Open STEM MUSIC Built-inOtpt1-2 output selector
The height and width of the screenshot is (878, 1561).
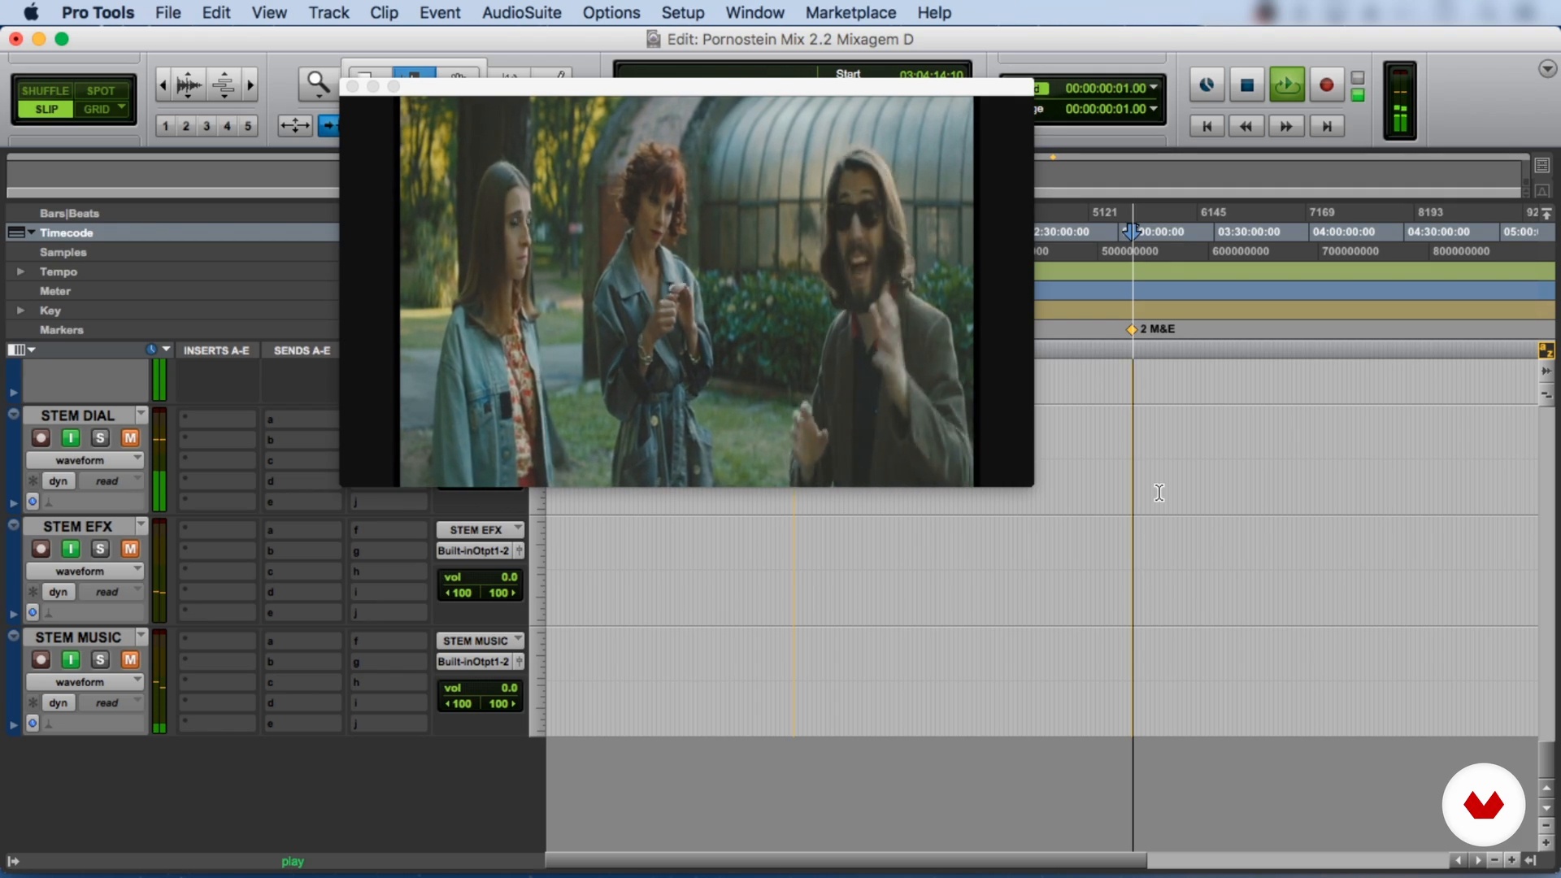click(474, 662)
